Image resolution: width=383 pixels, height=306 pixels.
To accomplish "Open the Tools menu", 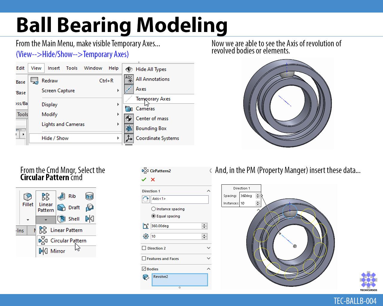I will coord(72,68).
